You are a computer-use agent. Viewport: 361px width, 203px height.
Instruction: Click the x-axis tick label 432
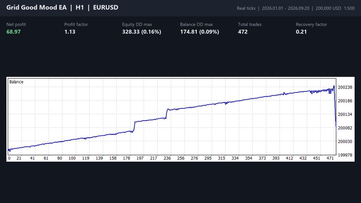click(303, 158)
